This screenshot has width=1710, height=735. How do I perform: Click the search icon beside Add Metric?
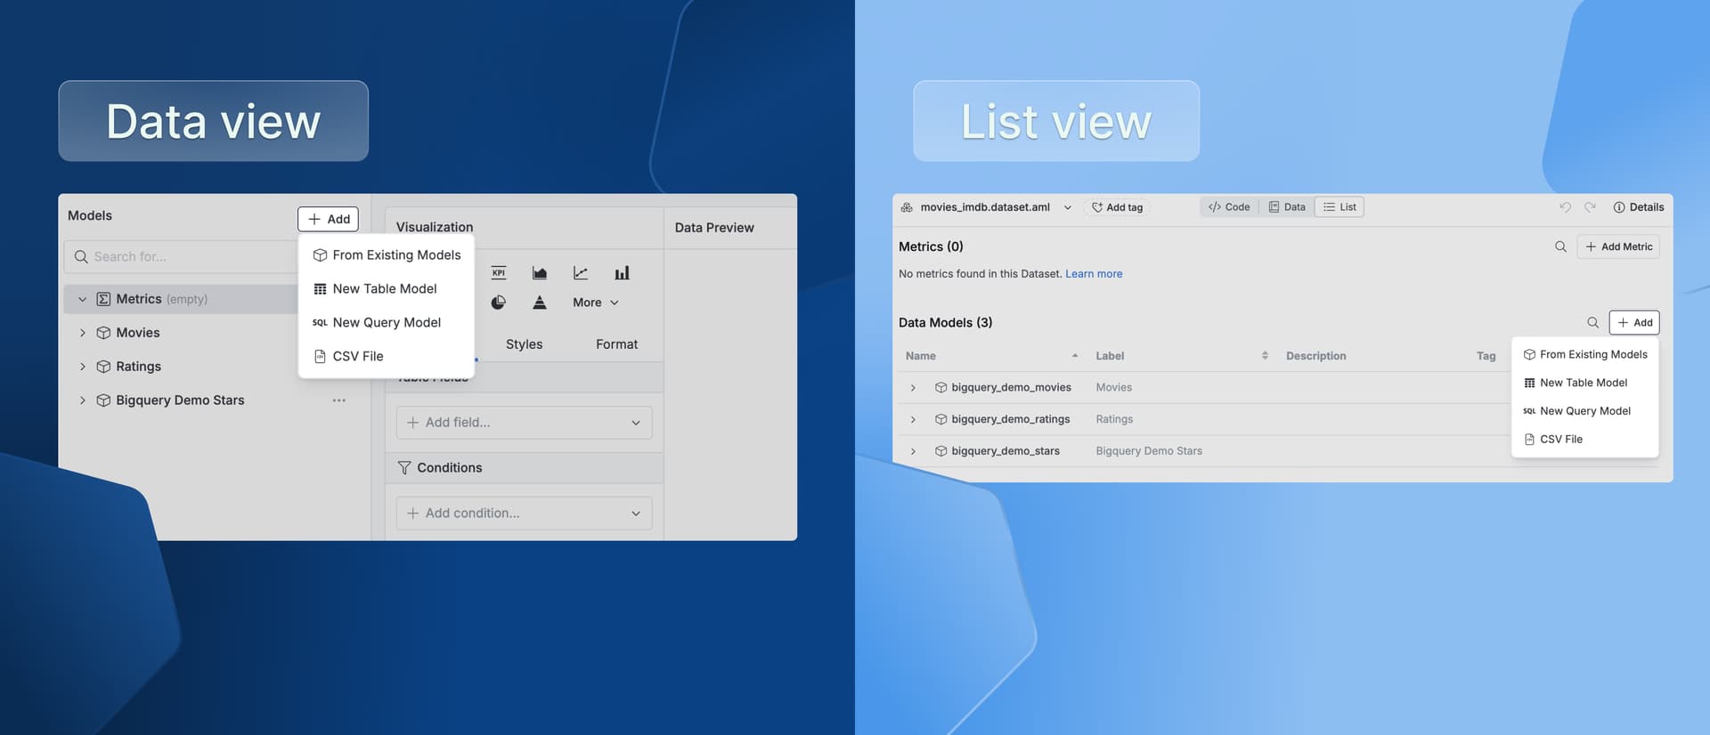coord(1560,246)
